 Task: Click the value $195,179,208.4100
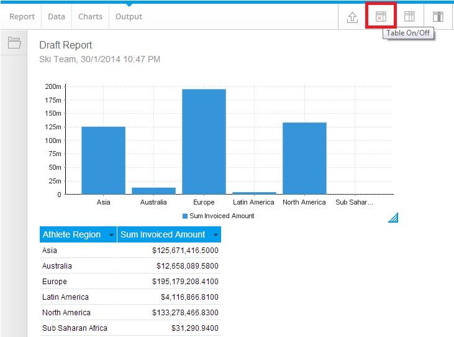click(x=185, y=282)
